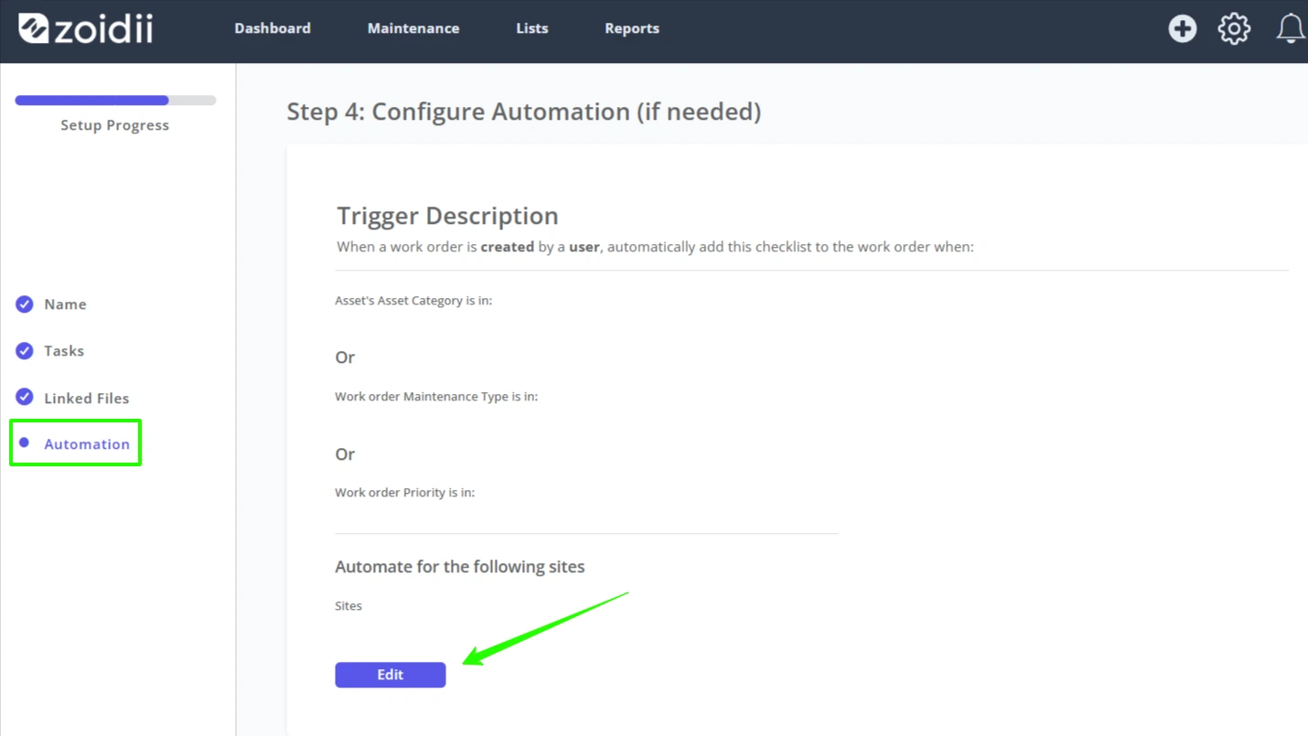
Task: Click the zoidii logo
Action: 85,28
